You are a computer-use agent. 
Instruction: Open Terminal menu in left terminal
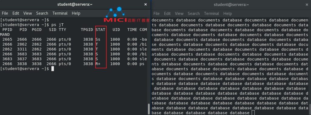point(60,13)
